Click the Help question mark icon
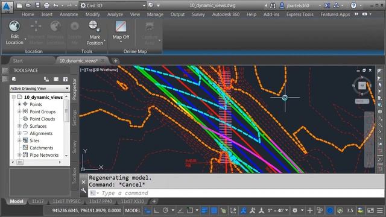The width and height of the screenshot is (386, 217). coord(353,5)
